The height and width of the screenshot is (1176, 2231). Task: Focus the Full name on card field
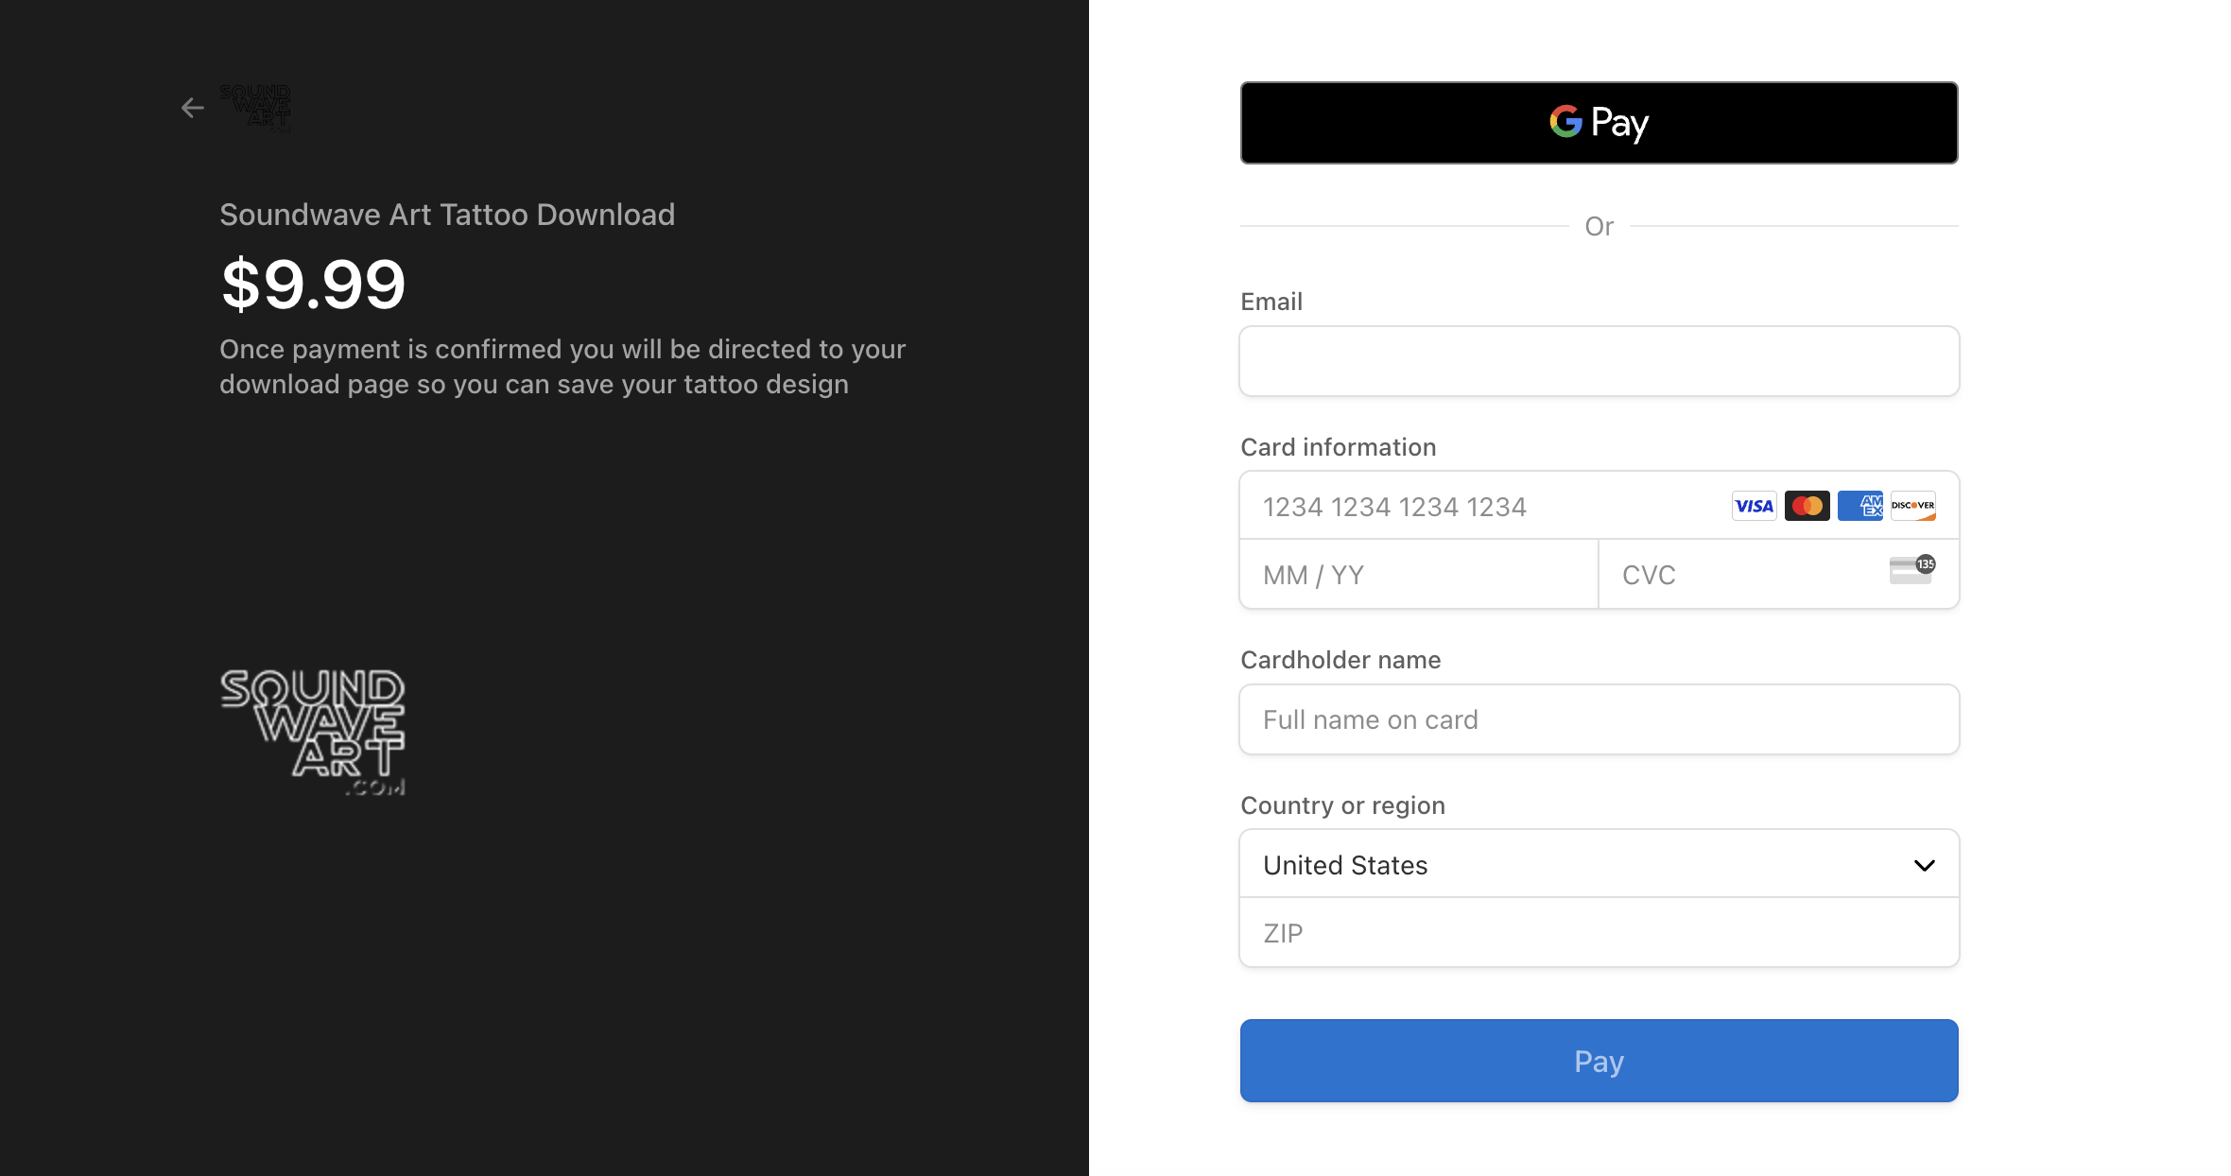[x=1599, y=719]
